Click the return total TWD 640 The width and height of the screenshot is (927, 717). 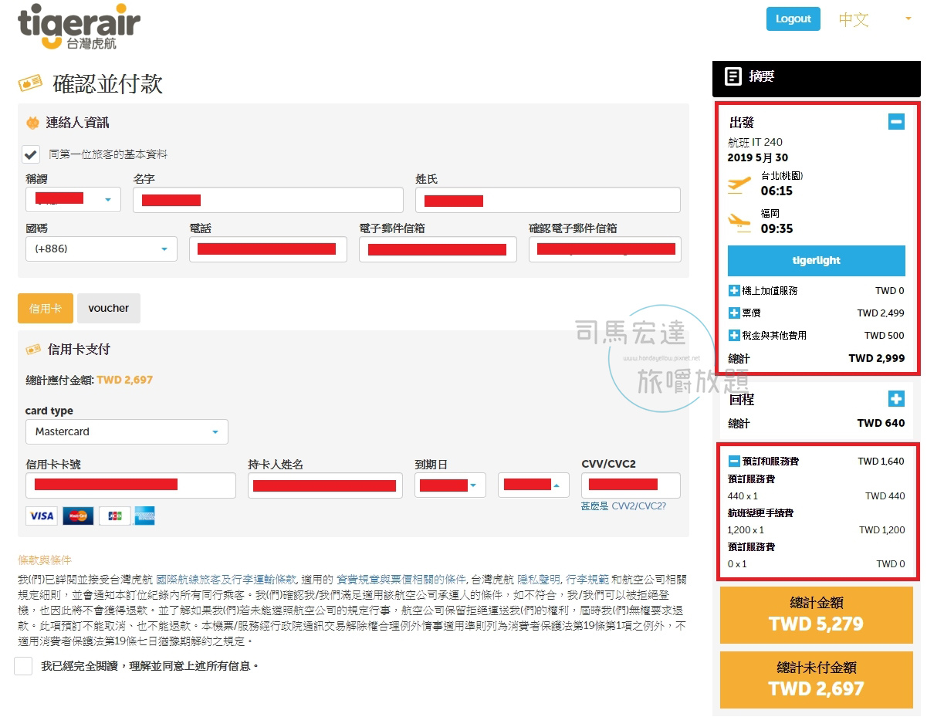(881, 423)
